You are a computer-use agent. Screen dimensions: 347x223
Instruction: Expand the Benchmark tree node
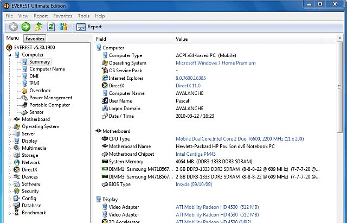click(x=9, y=213)
